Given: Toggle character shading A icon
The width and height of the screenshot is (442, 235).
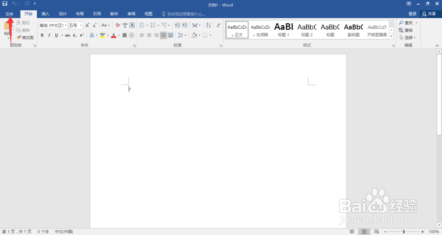Looking at the screenshot, I should (124, 35).
